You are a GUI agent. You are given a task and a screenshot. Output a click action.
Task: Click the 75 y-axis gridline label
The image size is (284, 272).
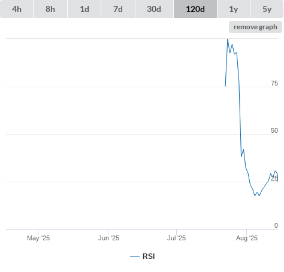(x=274, y=83)
